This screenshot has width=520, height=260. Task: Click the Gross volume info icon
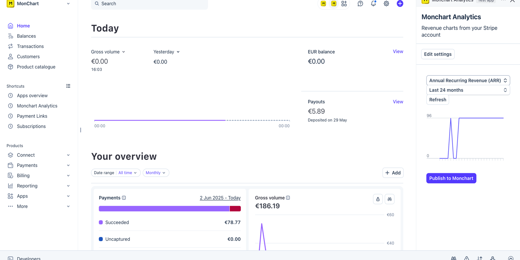[288, 198]
